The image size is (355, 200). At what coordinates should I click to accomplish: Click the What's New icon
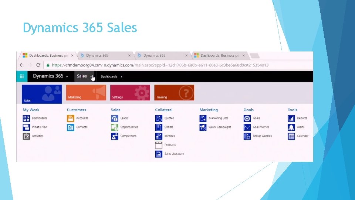click(x=26, y=127)
